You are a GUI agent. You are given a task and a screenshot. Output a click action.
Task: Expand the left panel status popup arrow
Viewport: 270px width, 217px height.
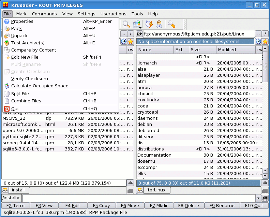(x=130, y=183)
